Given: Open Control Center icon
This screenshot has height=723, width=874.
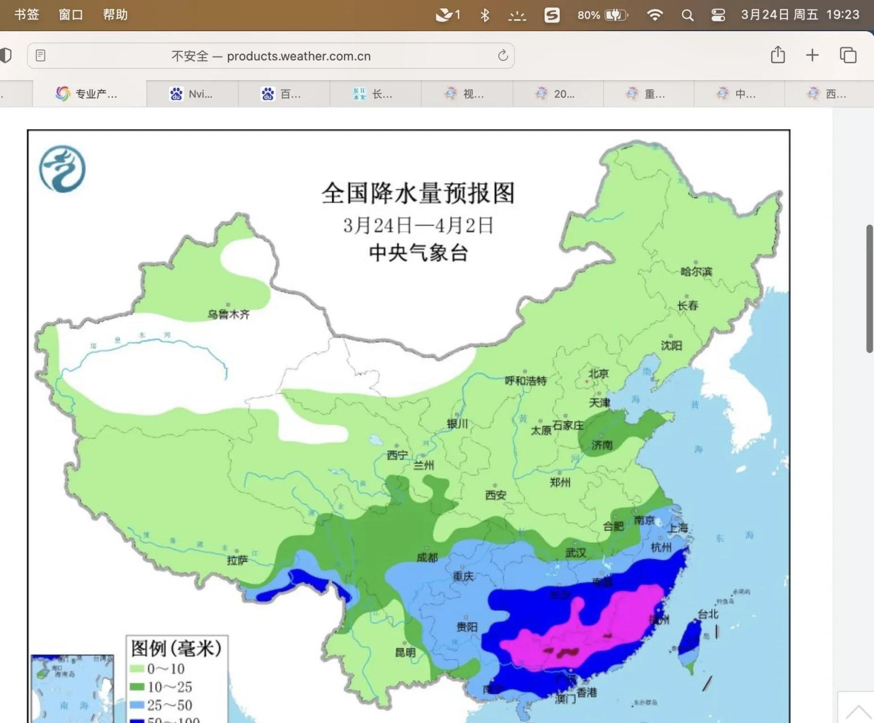Looking at the screenshot, I should click(718, 15).
